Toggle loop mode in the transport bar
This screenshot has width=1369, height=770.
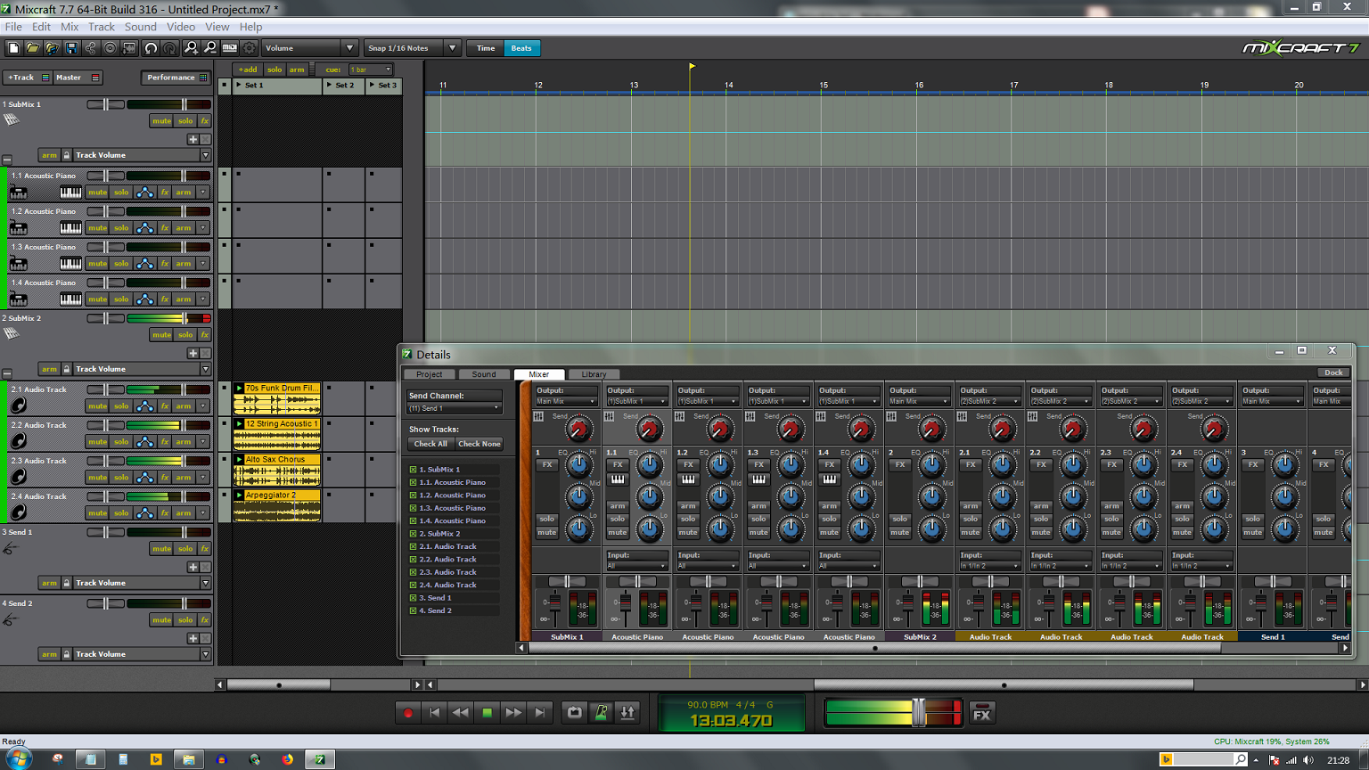575,713
